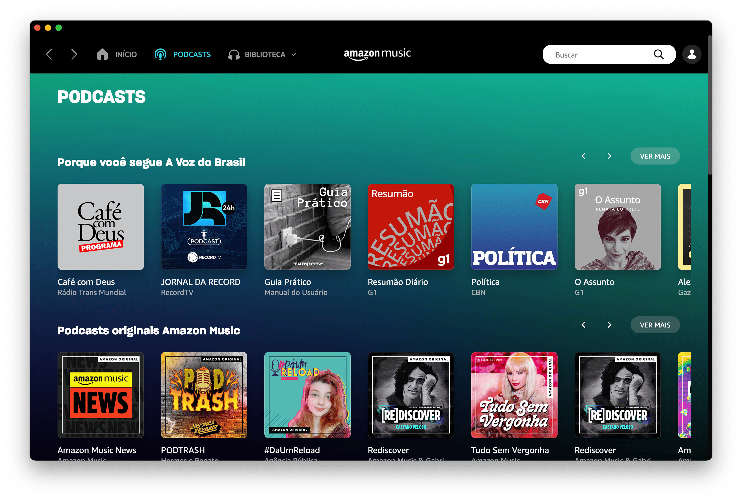Show previous items in A Voz do Brasil row
Image resolution: width=742 pixels, height=500 pixels.
point(583,156)
